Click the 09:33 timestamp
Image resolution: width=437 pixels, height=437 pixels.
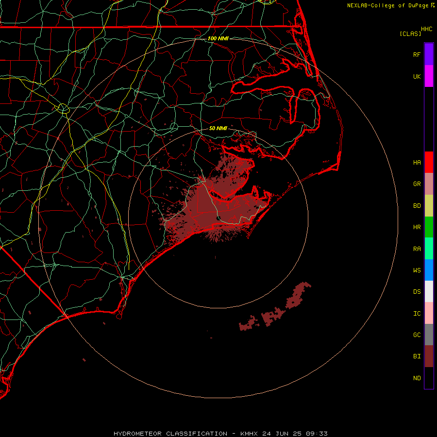(317, 434)
